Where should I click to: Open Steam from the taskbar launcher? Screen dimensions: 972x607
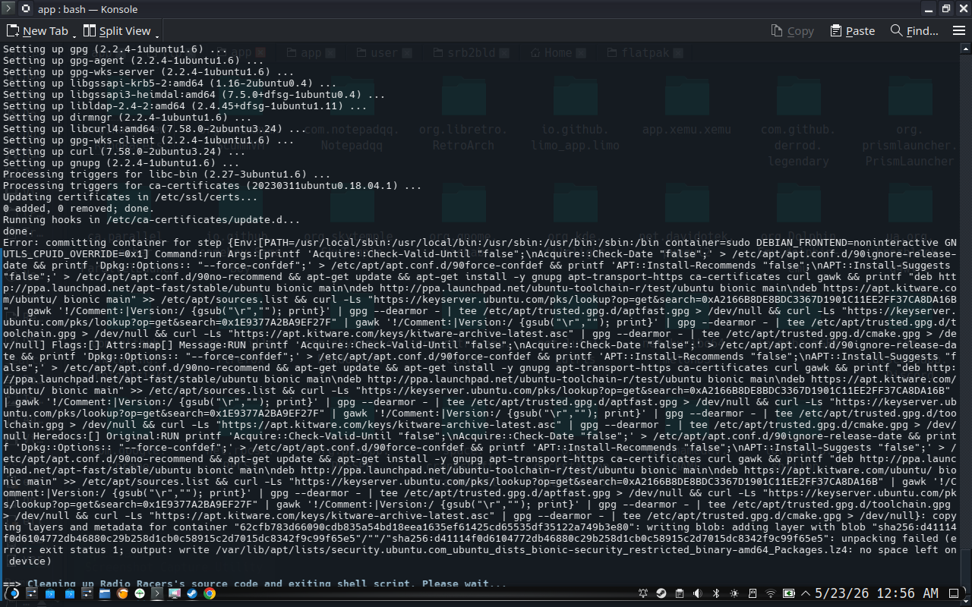192,593
